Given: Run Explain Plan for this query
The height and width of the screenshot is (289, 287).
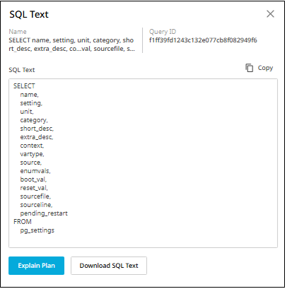Looking at the screenshot, I should [x=36, y=266].
